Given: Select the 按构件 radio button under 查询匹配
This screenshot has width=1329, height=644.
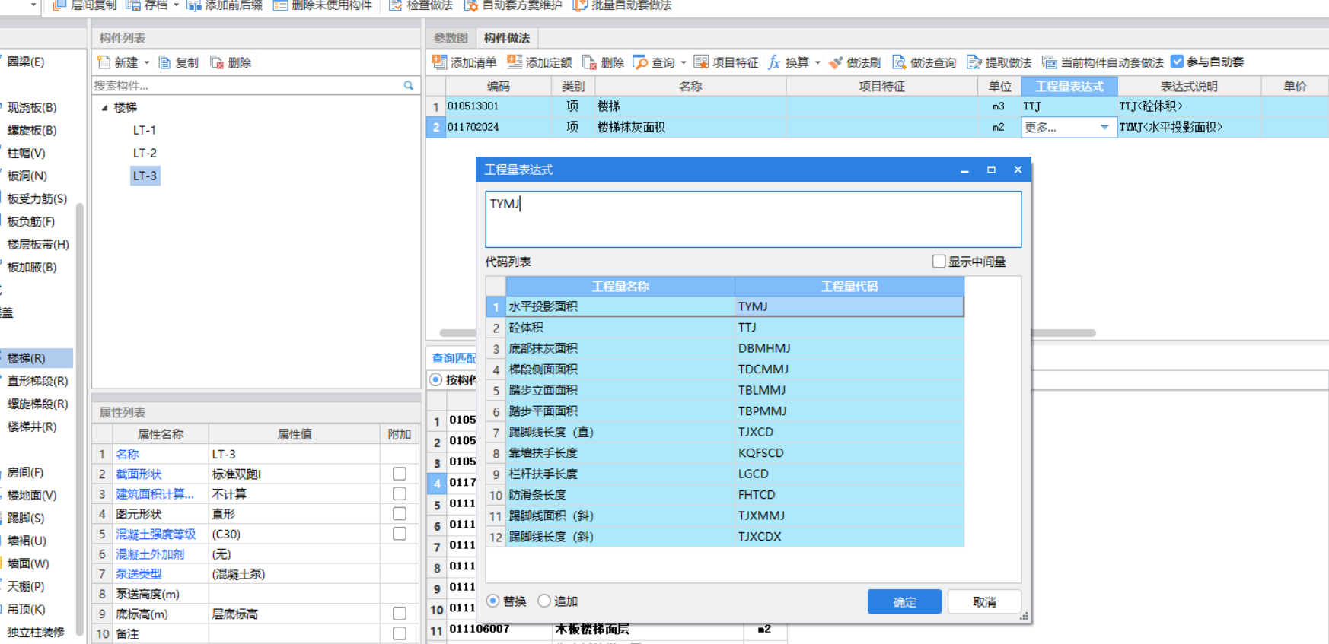Looking at the screenshot, I should click(436, 379).
